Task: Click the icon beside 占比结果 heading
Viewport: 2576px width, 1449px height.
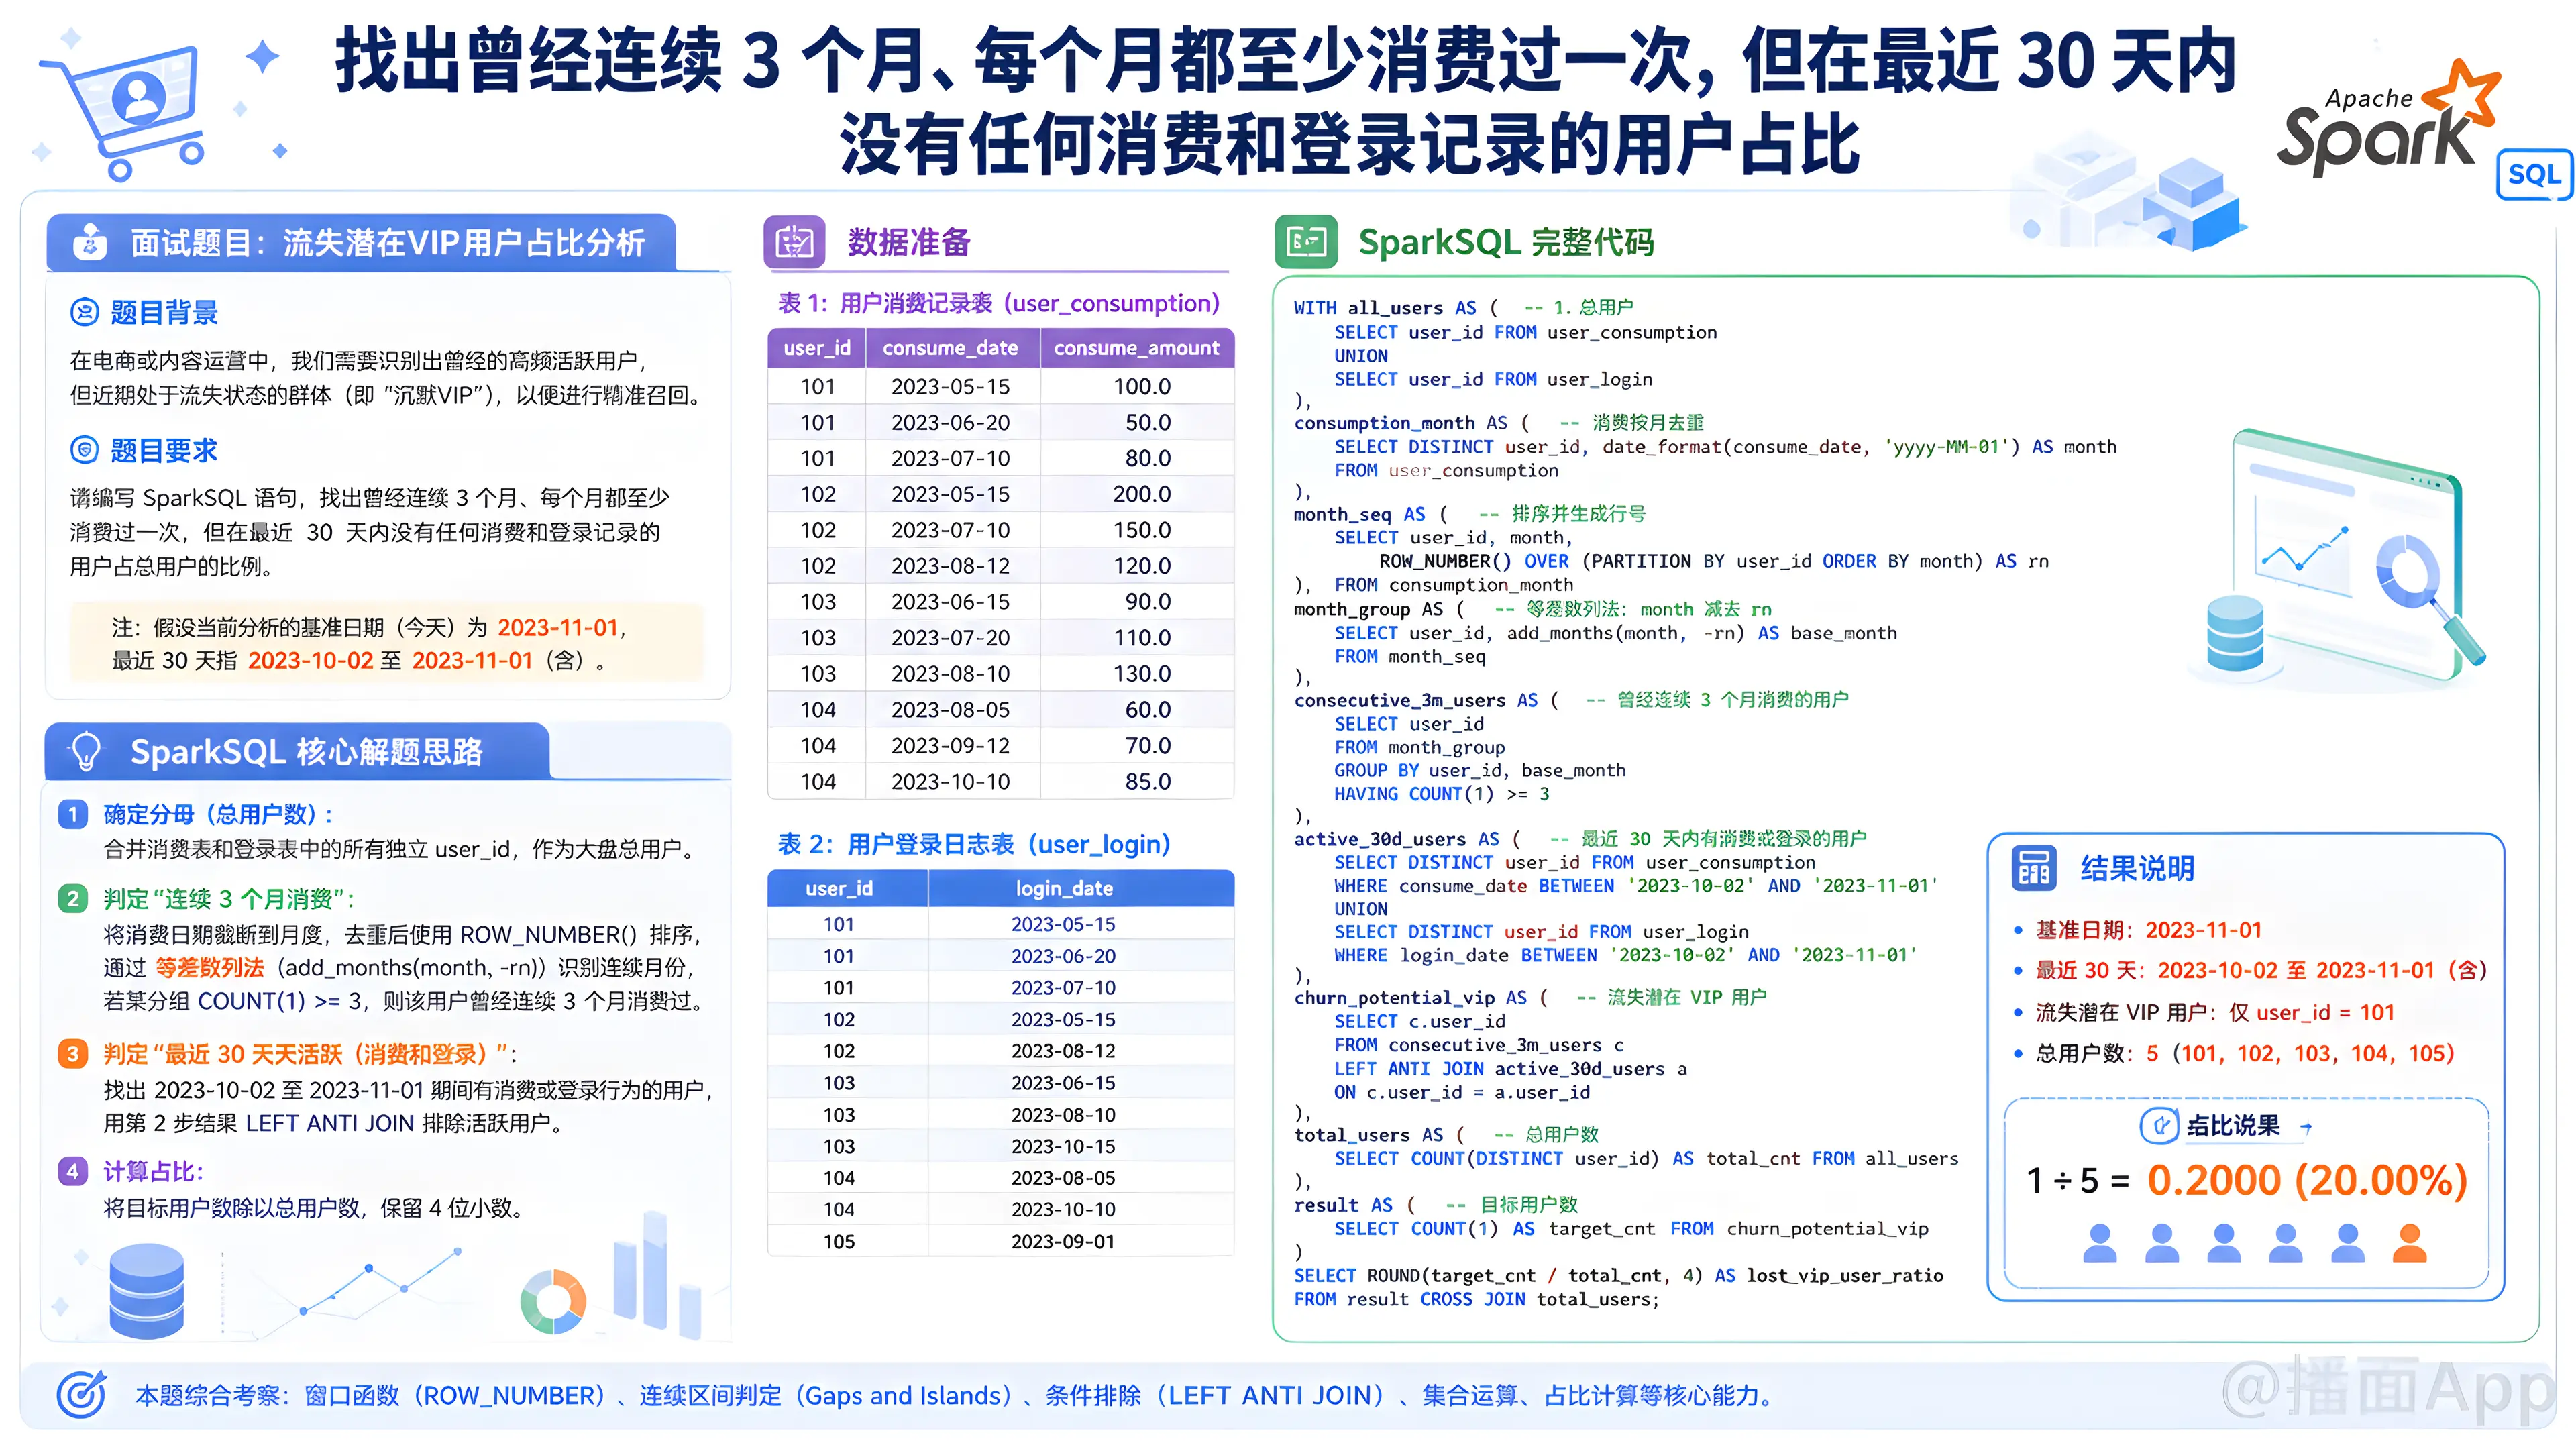Action: (2158, 1126)
